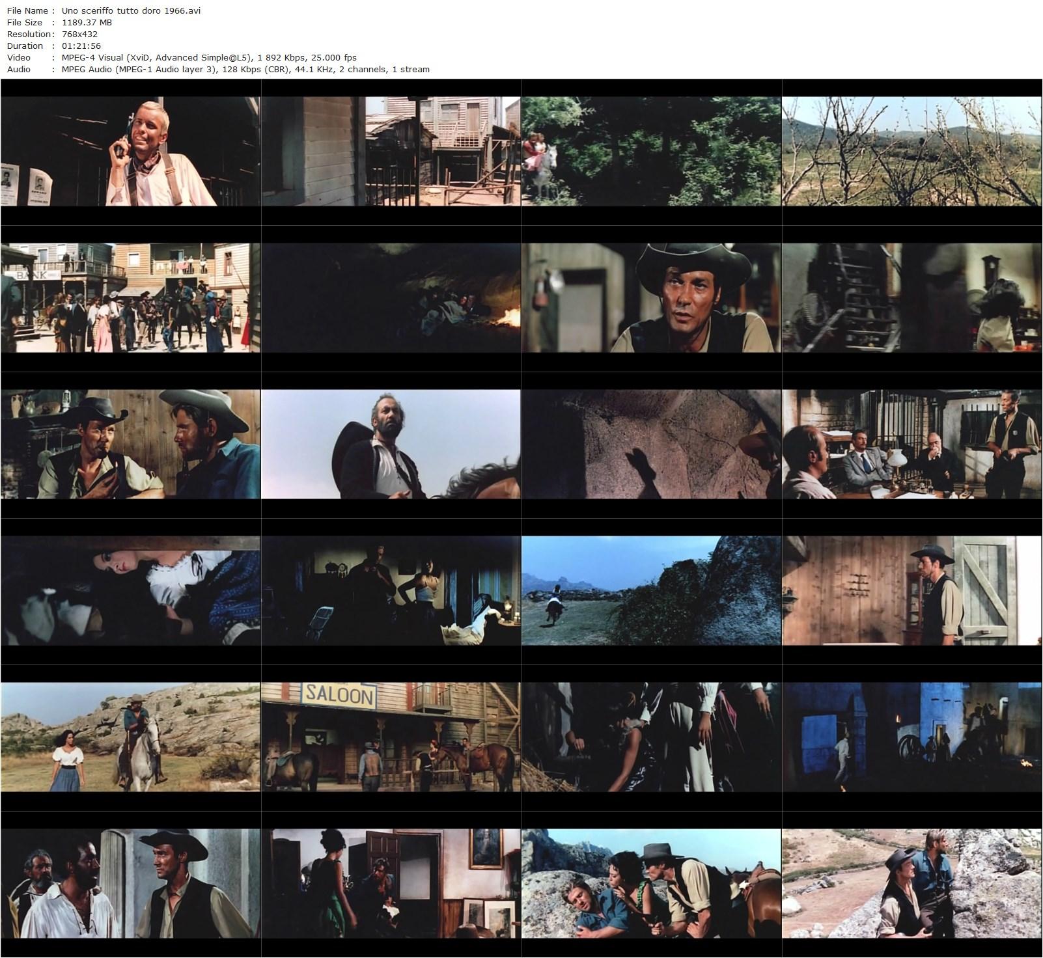Open the wooden buildings alley thumbnail

coord(391,151)
